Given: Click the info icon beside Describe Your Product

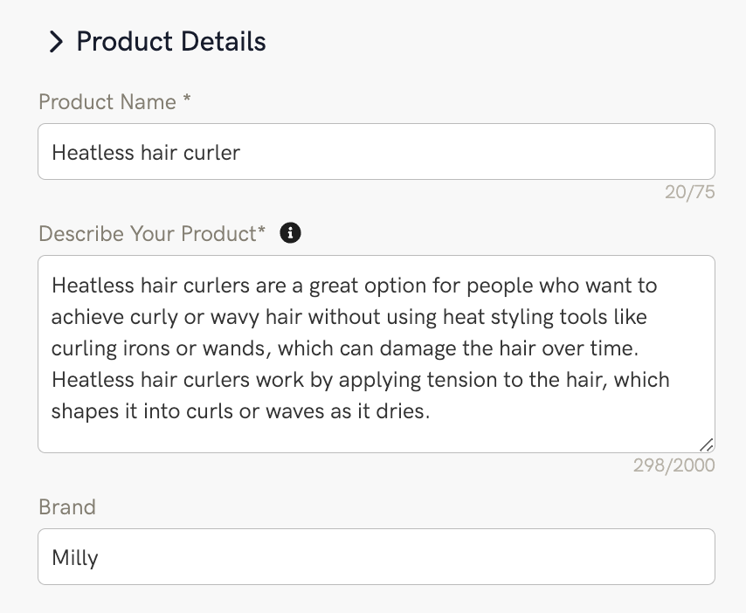Looking at the screenshot, I should click(290, 233).
